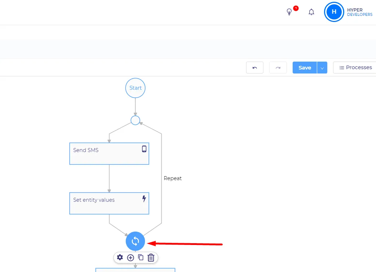Click the phone icon on Send SMS
Viewport: 376px width, 272px height.
pos(144,149)
